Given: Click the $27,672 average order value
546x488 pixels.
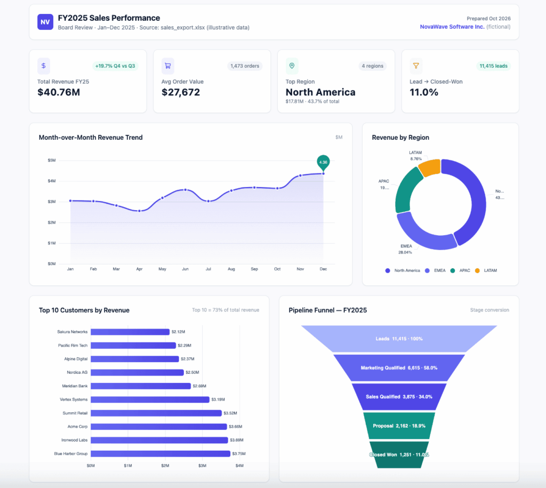Looking at the screenshot, I should point(181,92).
